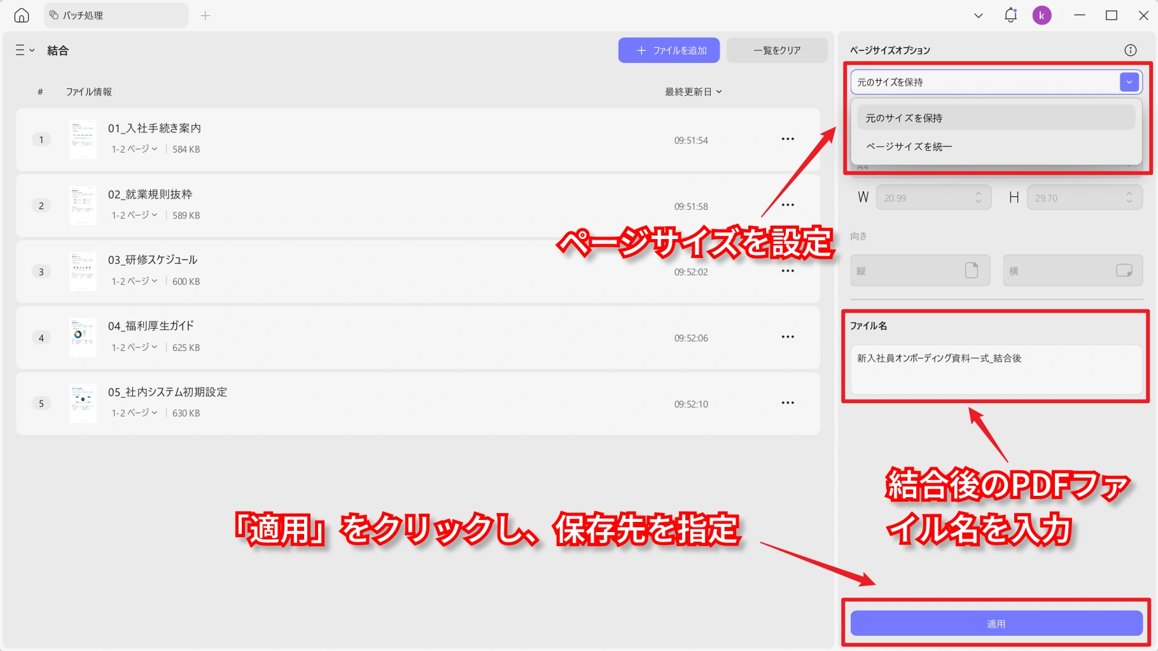This screenshot has height=651, width=1158.
Task: Open more options for 04_福利厚生ガイド
Action: [788, 337]
